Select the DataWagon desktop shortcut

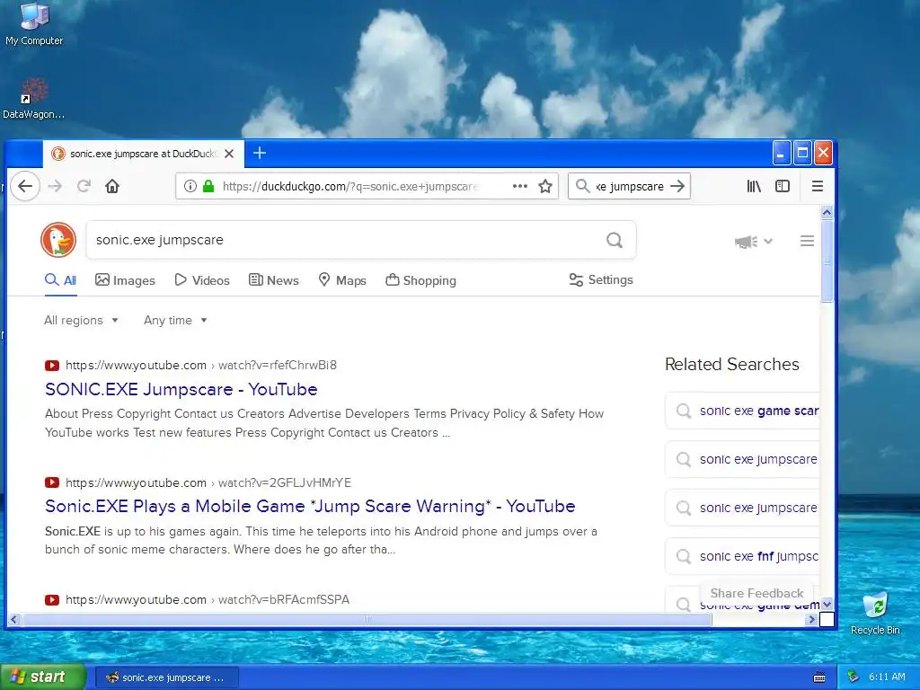pyautogui.click(x=33, y=99)
